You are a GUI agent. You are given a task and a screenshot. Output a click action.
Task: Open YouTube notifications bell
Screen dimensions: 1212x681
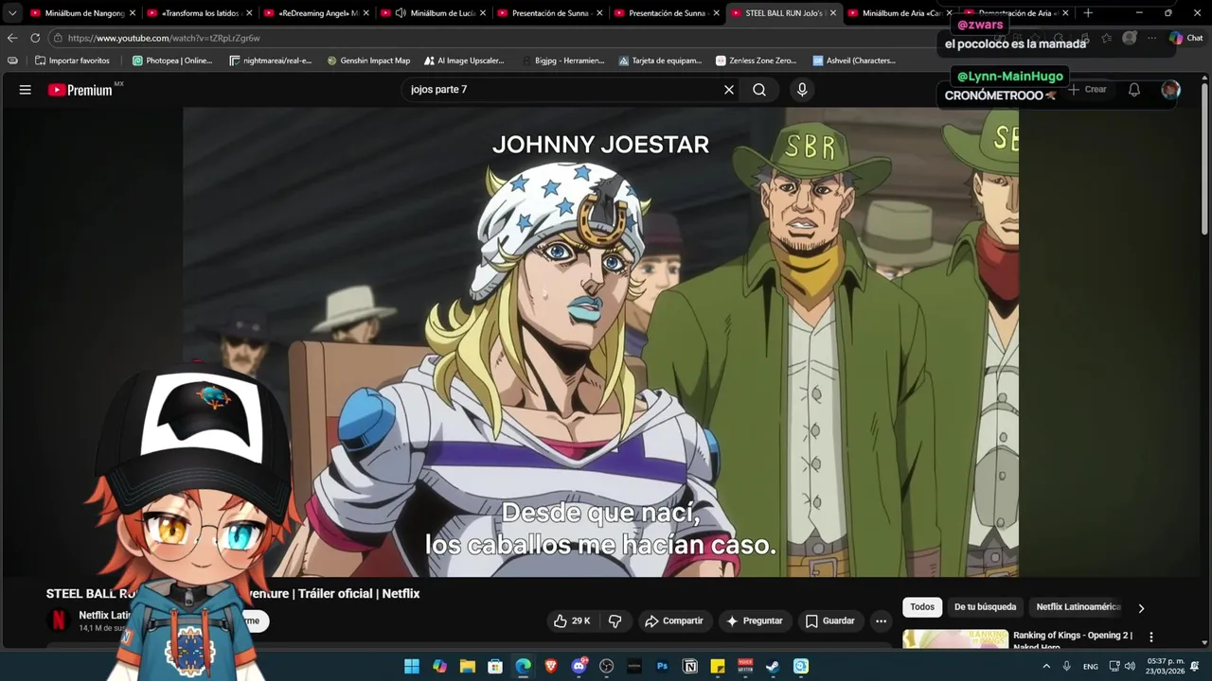[x=1133, y=90]
